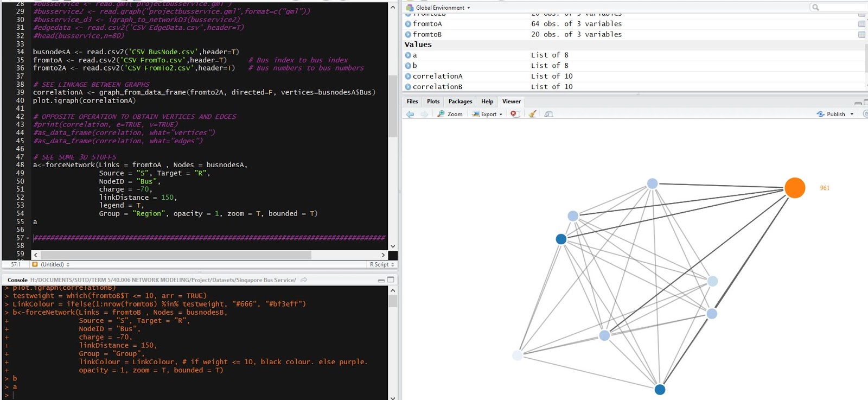Switch to the Files tab

pyautogui.click(x=412, y=101)
